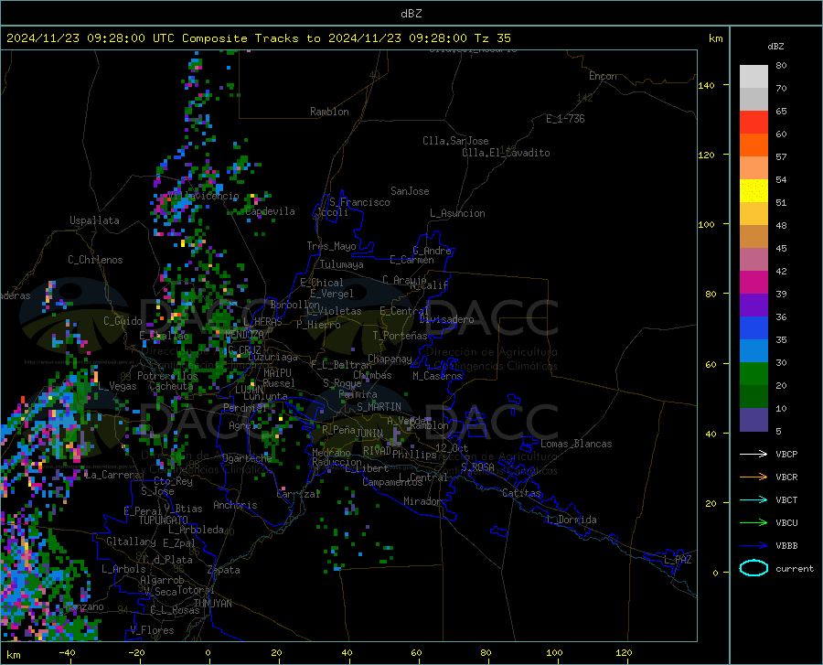Click the 'TUNUYAN' map label
Viewport: 823px width, 665px height.
coord(212,604)
